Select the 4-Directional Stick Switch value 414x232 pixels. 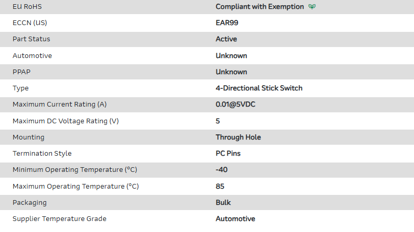tap(259, 88)
